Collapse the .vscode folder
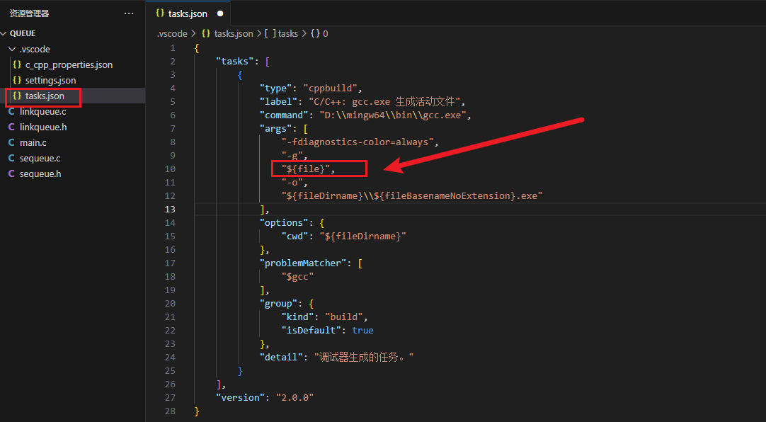This screenshot has width=766, height=422. tap(13, 49)
